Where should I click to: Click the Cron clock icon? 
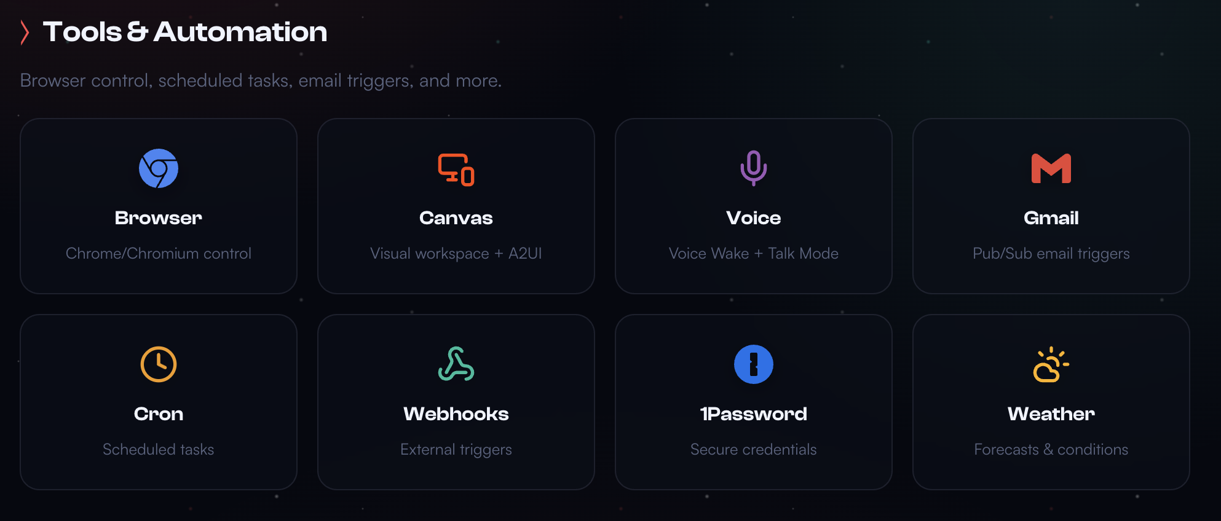[159, 364]
